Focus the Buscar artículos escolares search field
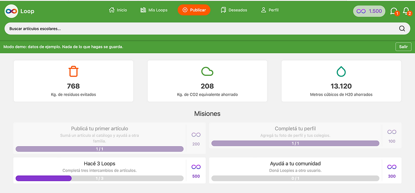 click(x=207, y=29)
